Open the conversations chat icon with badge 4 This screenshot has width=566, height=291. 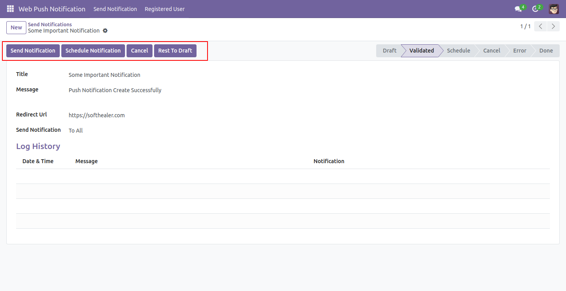[x=520, y=9]
